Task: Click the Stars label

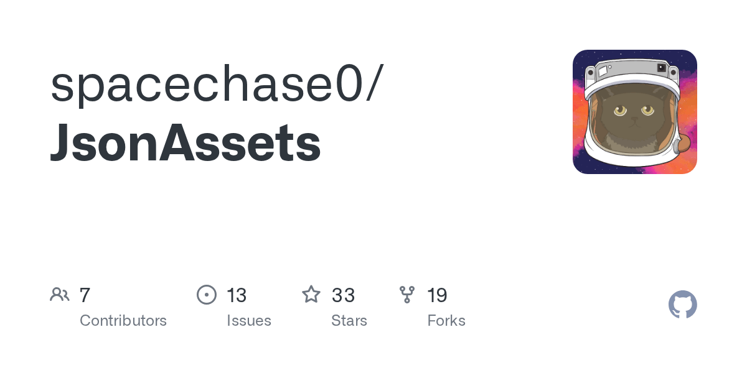Action: [x=349, y=321]
